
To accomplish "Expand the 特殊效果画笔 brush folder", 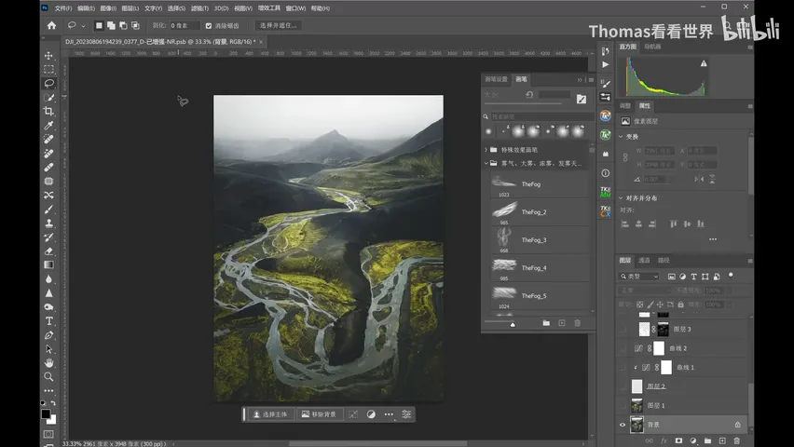I will tap(486, 150).
